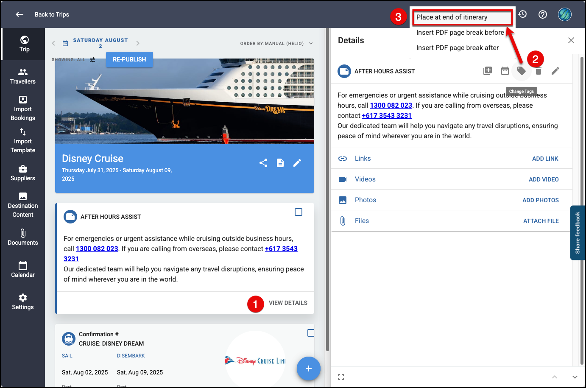Click the RE-PUBLISH button
This screenshot has height=388, width=586.
[129, 59]
